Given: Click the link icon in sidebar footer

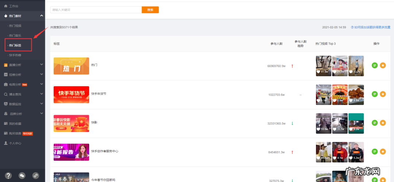Looking at the screenshot, I should coord(36,175).
